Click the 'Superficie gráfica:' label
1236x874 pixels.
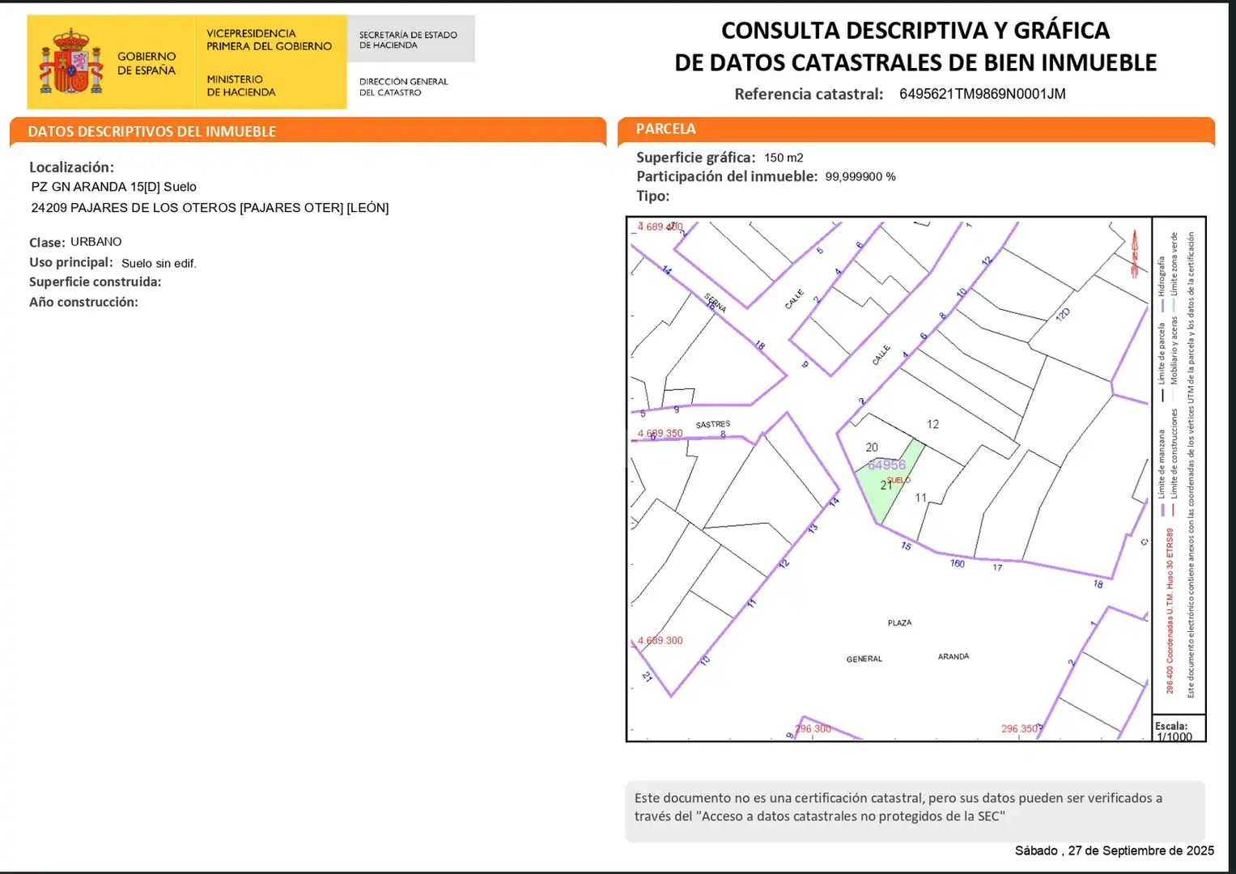(x=695, y=158)
